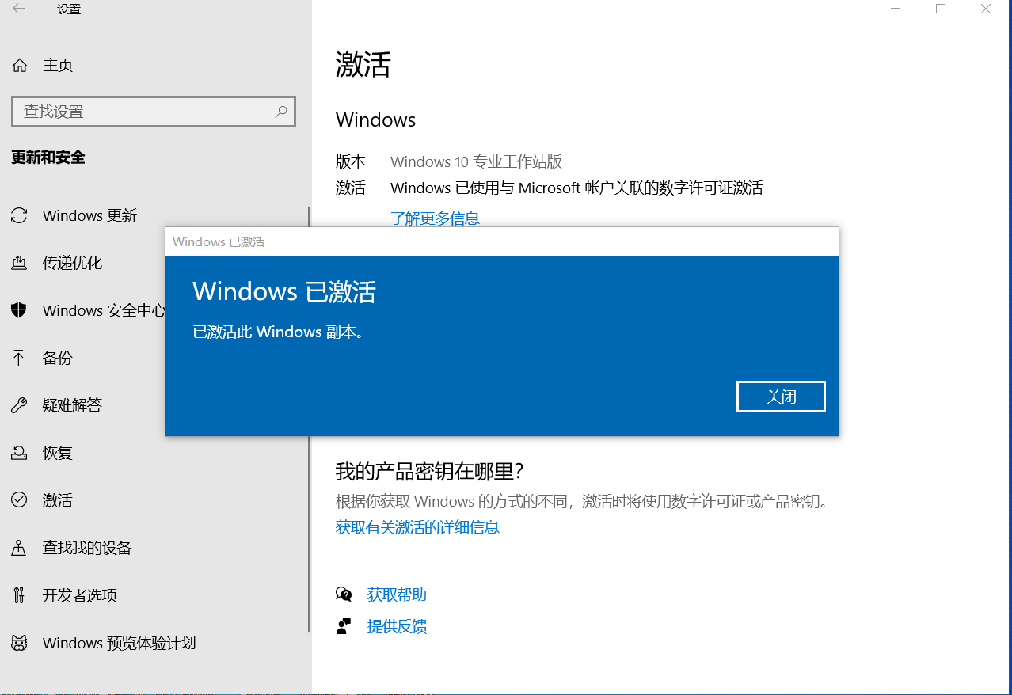Click the 查找设置 search field

click(143, 112)
